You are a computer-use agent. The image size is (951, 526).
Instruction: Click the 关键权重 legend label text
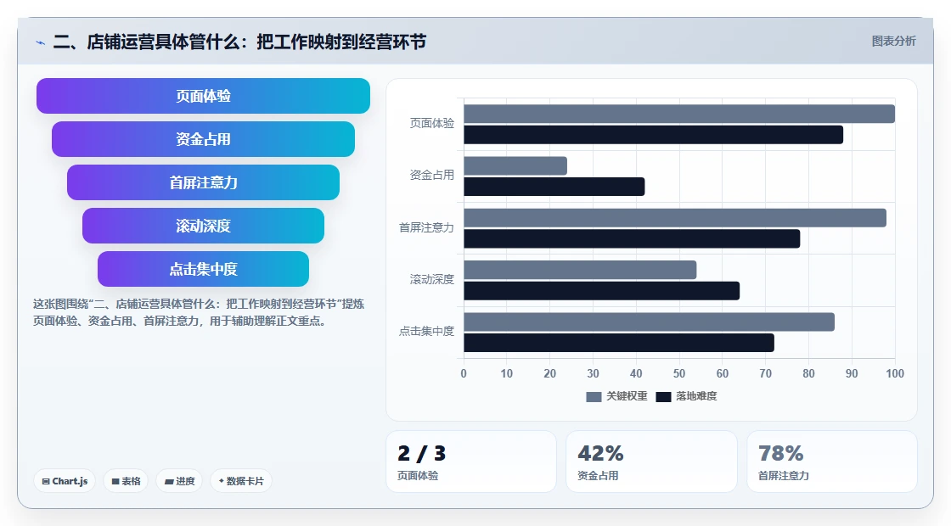point(627,396)
